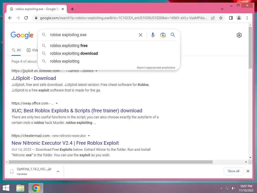257x193 pixels.
Task: Select suggestion roblox exploiting download
Action: pyautogui.click(x=109, y=53)
